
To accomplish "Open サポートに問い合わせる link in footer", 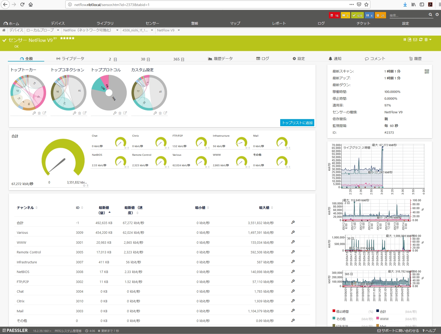I will coord(398,331).
